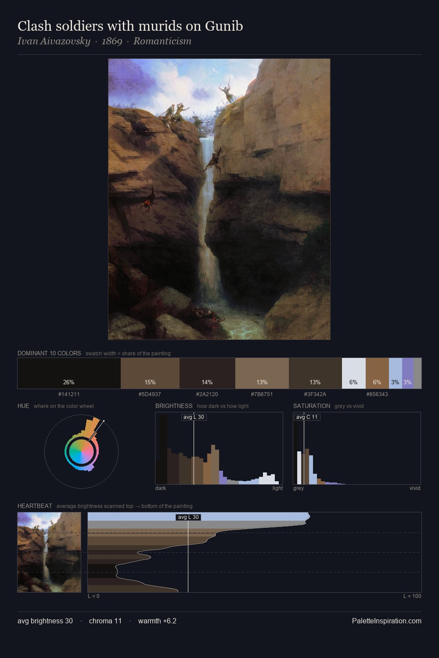Image resolution: width=439 pixels, height=658 pixels.
Task: Click the small Heartbeat painting thumbnail
Action: [x=49, y=552]
